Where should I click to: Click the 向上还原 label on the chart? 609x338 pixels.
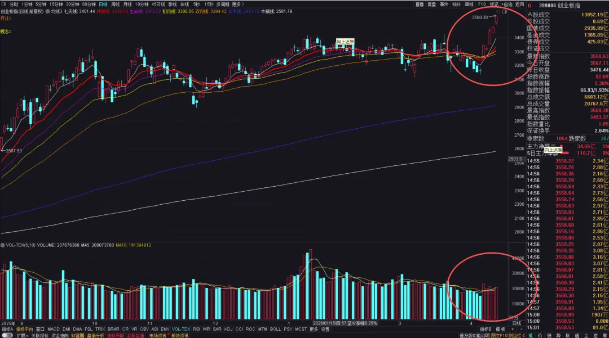[x=345, y=42]
